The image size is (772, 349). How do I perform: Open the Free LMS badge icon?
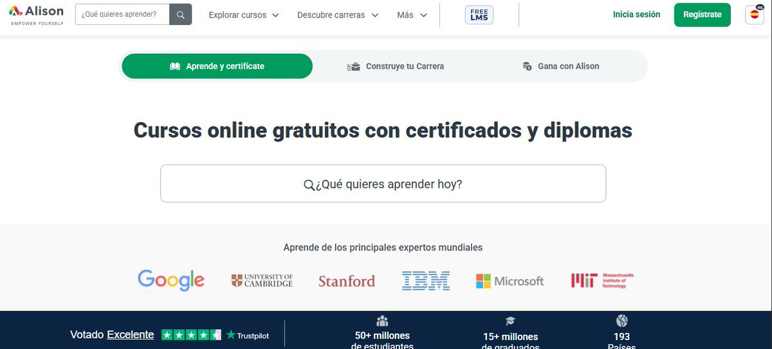[479, 15]
